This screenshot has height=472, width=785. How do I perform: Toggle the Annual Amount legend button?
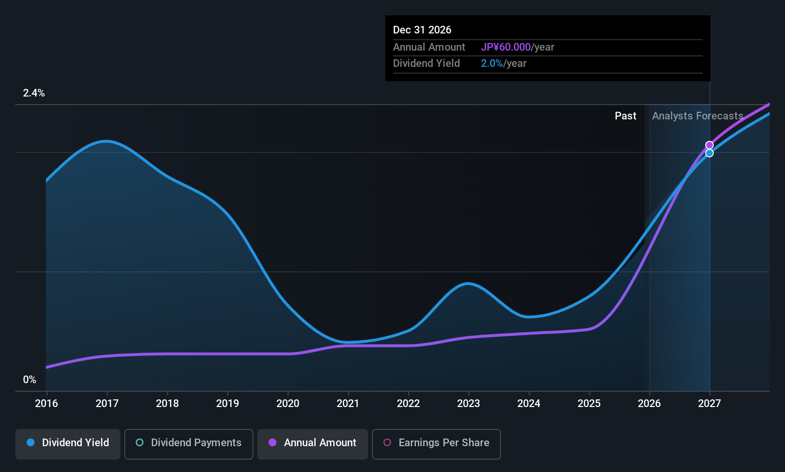pyautogui.click(x=313, y=444)
